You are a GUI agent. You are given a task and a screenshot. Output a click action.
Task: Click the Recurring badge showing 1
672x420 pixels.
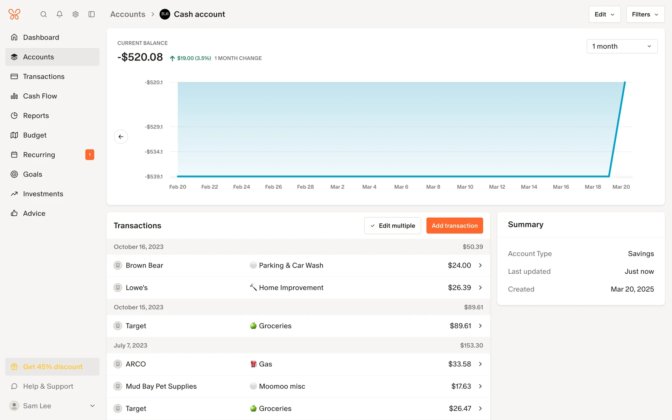click(90, 155)
